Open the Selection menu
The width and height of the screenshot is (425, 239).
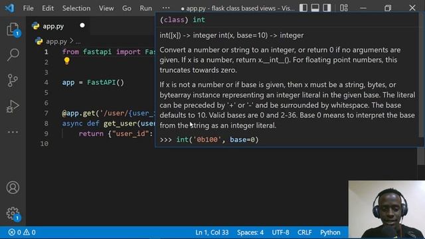(76, 8)
